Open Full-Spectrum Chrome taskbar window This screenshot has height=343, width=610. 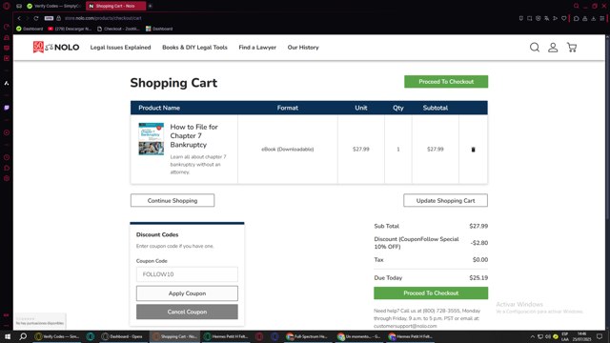pyautogui.click(x=307, y=336)
